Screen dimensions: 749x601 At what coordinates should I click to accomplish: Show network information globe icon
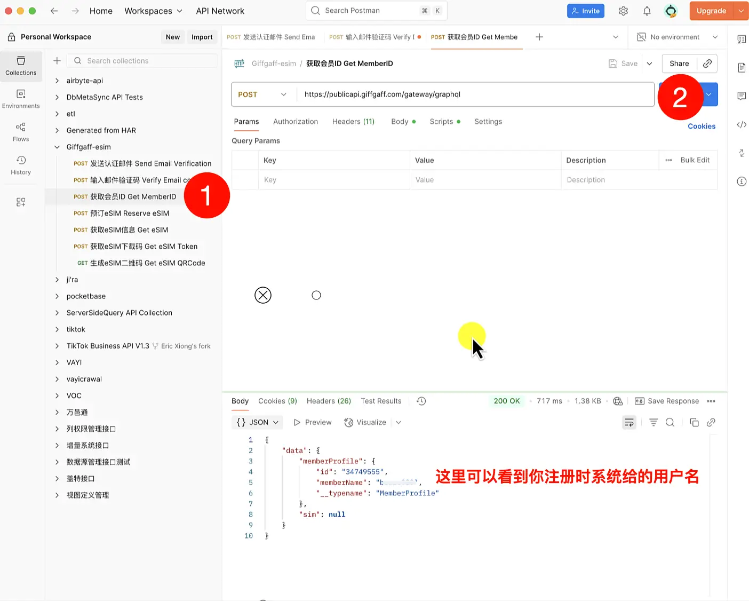[x=618, y=401]
